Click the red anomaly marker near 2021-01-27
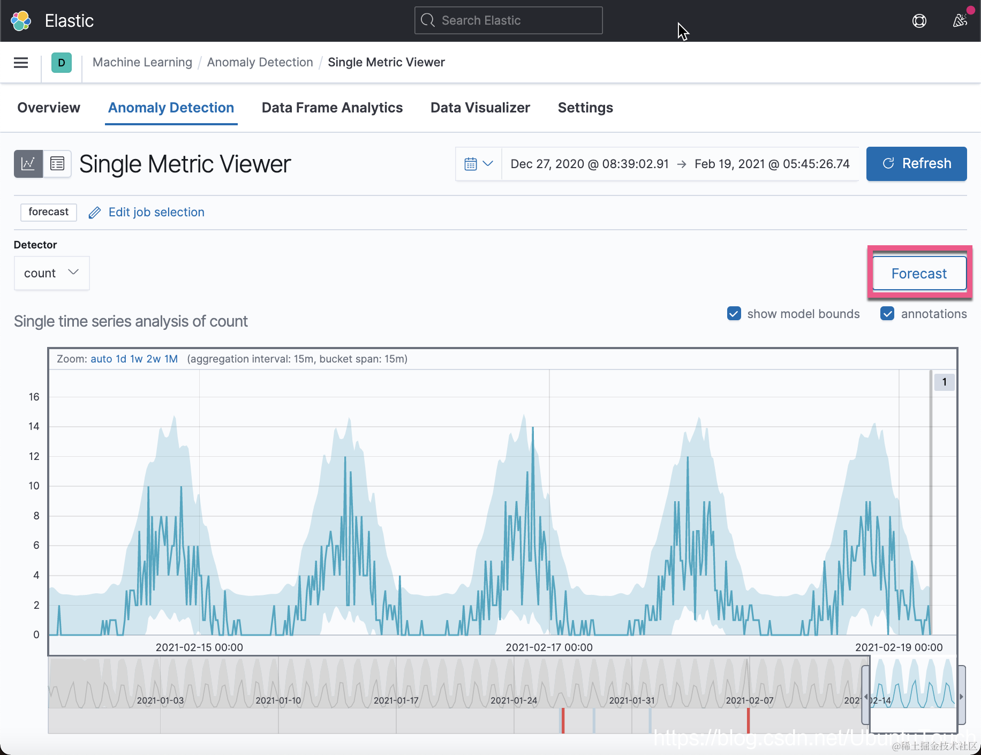This screenshot has height=755, width=981. (563, 721)
